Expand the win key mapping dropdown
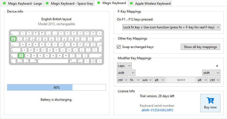Image resolution: width=227 pixels, height=119 pixels. point(147,80)
